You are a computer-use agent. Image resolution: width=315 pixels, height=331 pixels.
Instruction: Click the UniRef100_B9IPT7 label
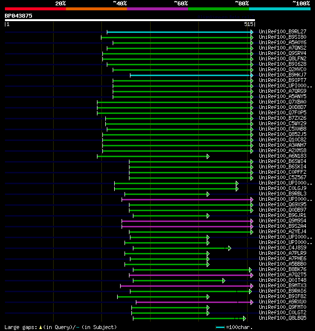tap(283, 81)
